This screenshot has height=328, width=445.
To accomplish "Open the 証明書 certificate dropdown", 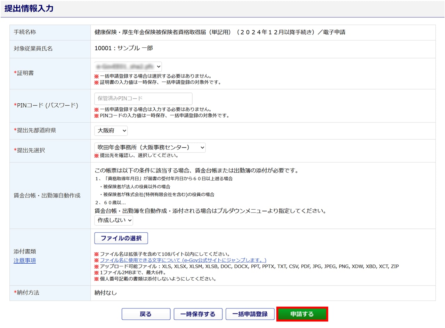I will pos(128,66).
